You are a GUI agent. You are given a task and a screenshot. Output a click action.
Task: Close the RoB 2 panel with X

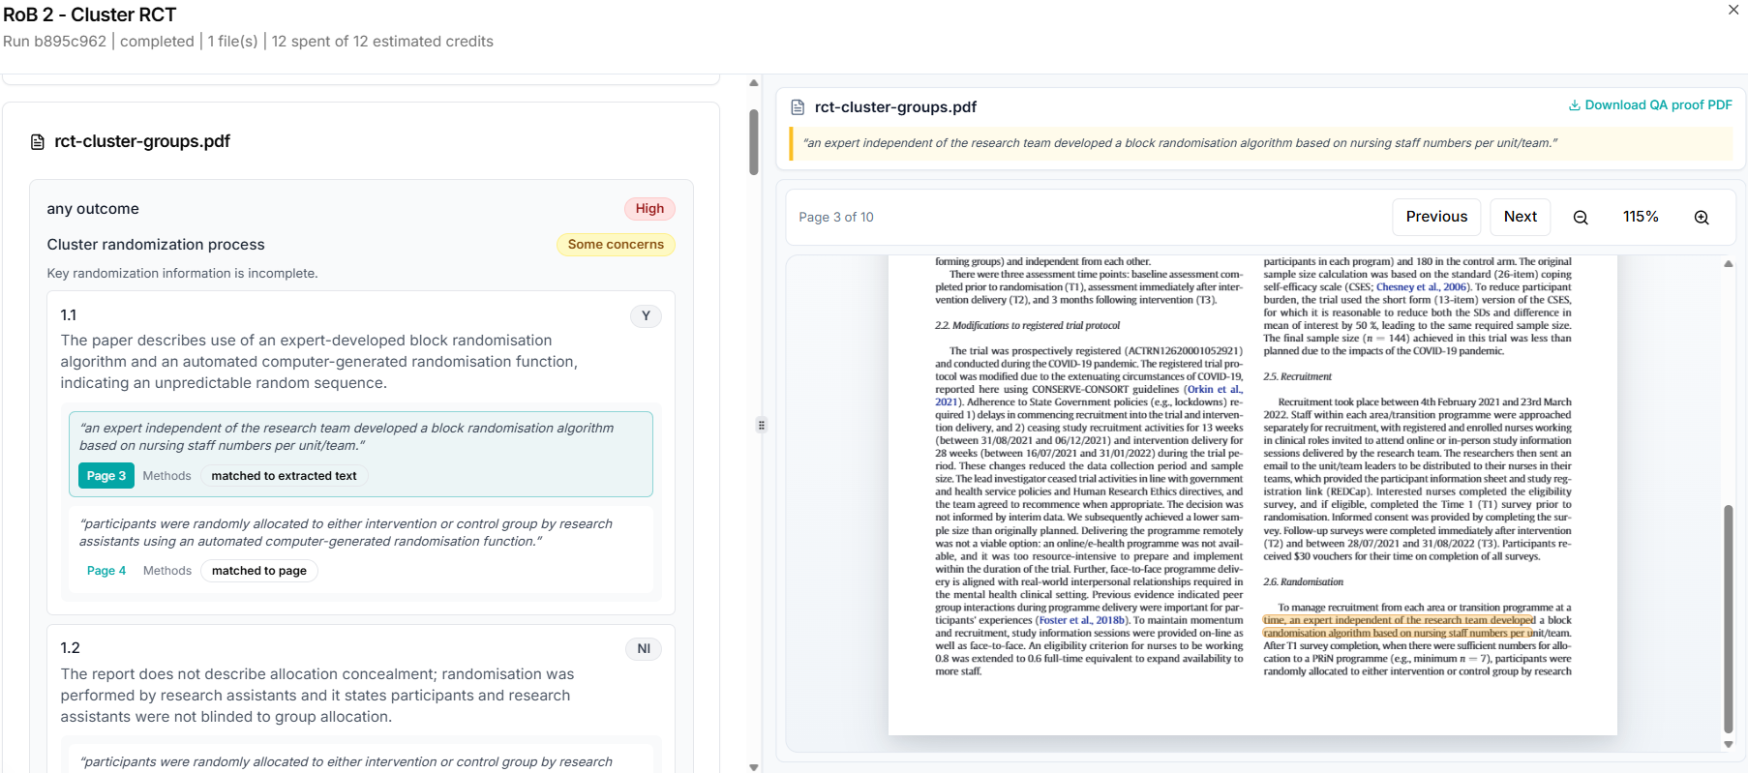(1733, 10)
